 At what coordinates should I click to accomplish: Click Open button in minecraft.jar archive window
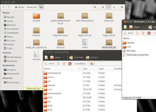point(56,57)
